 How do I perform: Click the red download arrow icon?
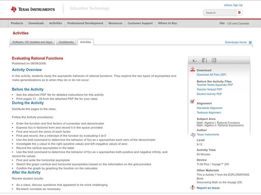click(x=192, y=69)
